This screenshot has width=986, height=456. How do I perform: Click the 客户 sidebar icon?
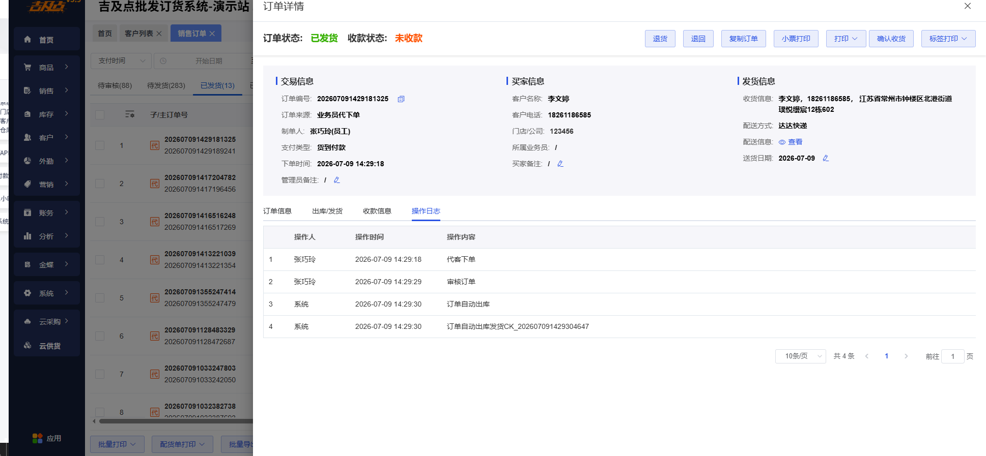[27, 137]
